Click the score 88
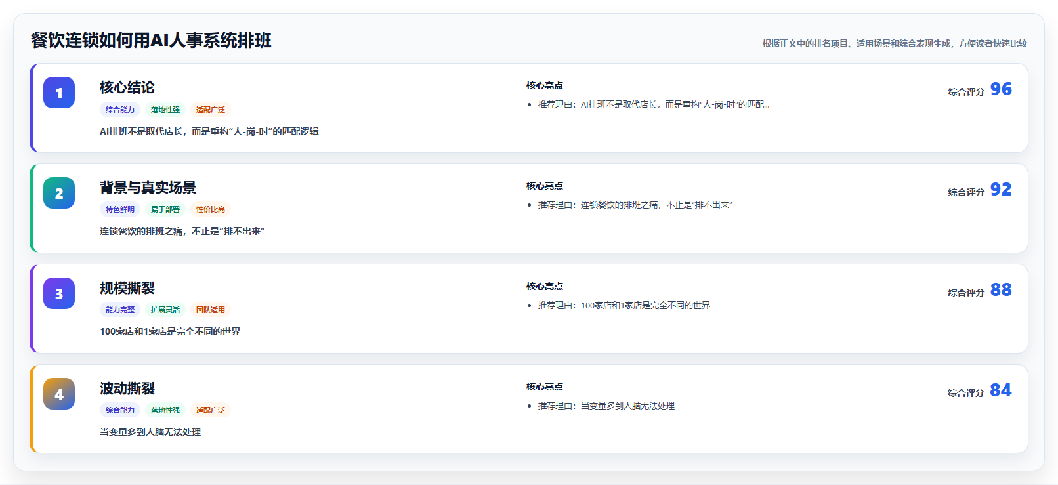The width and height of the screenshot is (1058, 485). point(1001,290)
